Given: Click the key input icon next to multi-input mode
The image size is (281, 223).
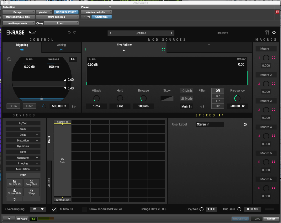Looking at the screenshot, I should [x=40, y=24].
